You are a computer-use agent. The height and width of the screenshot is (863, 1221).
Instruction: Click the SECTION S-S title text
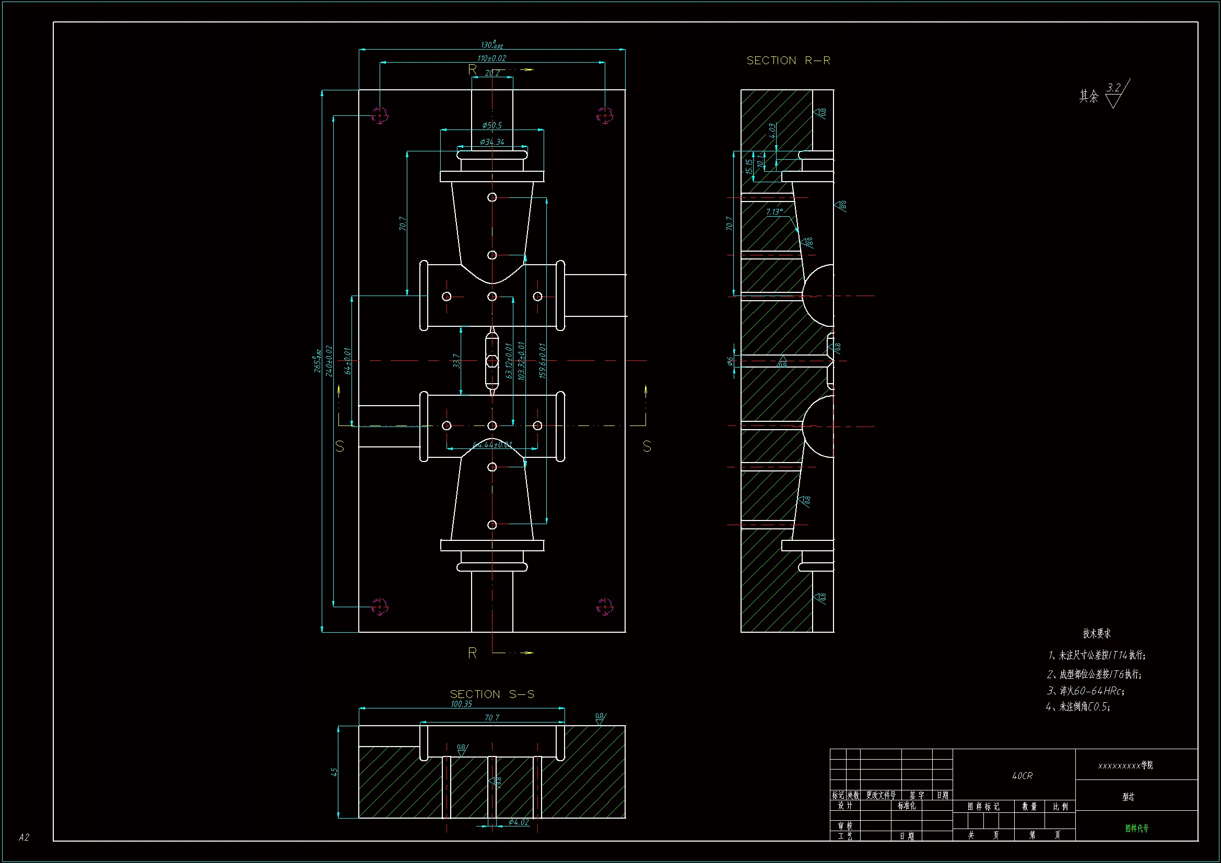coord(492,694)
